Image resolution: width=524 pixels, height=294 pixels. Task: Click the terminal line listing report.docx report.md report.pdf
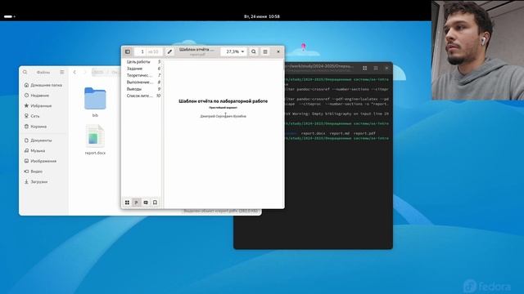coord(338,133)
